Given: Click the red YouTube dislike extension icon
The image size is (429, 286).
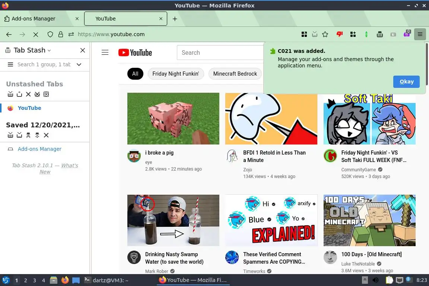Looking at the screenshot, I should (340, 34).
